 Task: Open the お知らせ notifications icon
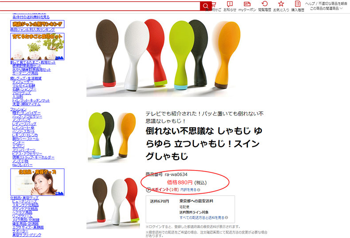pyautogui.click(x=230, y=6)
